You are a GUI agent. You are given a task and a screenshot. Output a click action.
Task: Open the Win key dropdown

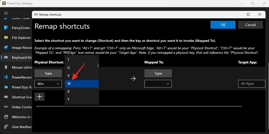(48, 84)
